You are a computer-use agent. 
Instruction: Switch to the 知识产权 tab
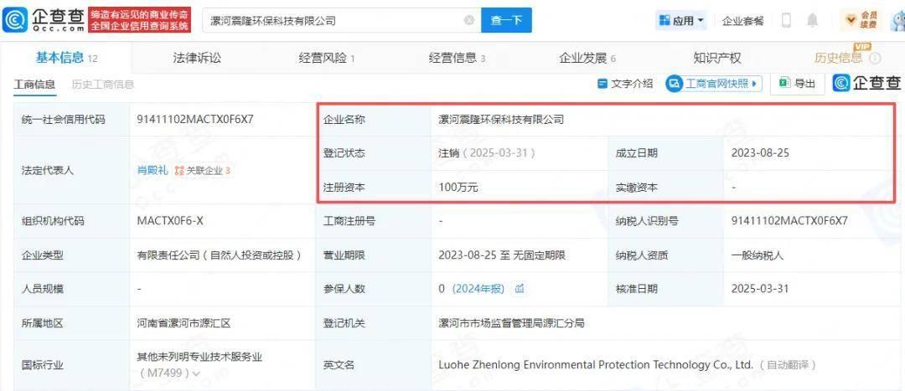click(716, 58)
